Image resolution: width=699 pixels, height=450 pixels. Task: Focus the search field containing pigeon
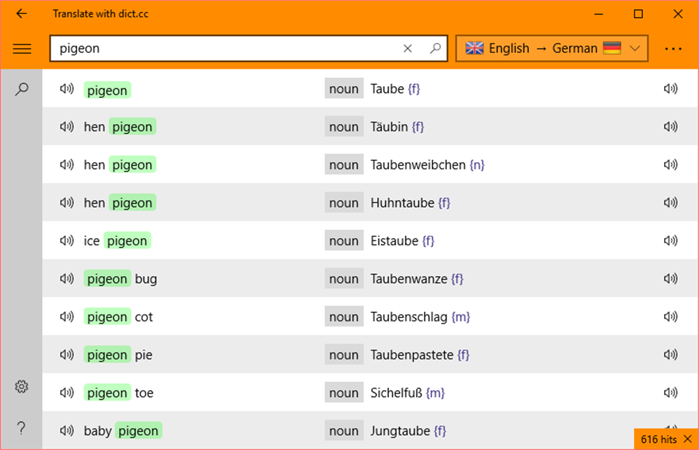[229, 48]
